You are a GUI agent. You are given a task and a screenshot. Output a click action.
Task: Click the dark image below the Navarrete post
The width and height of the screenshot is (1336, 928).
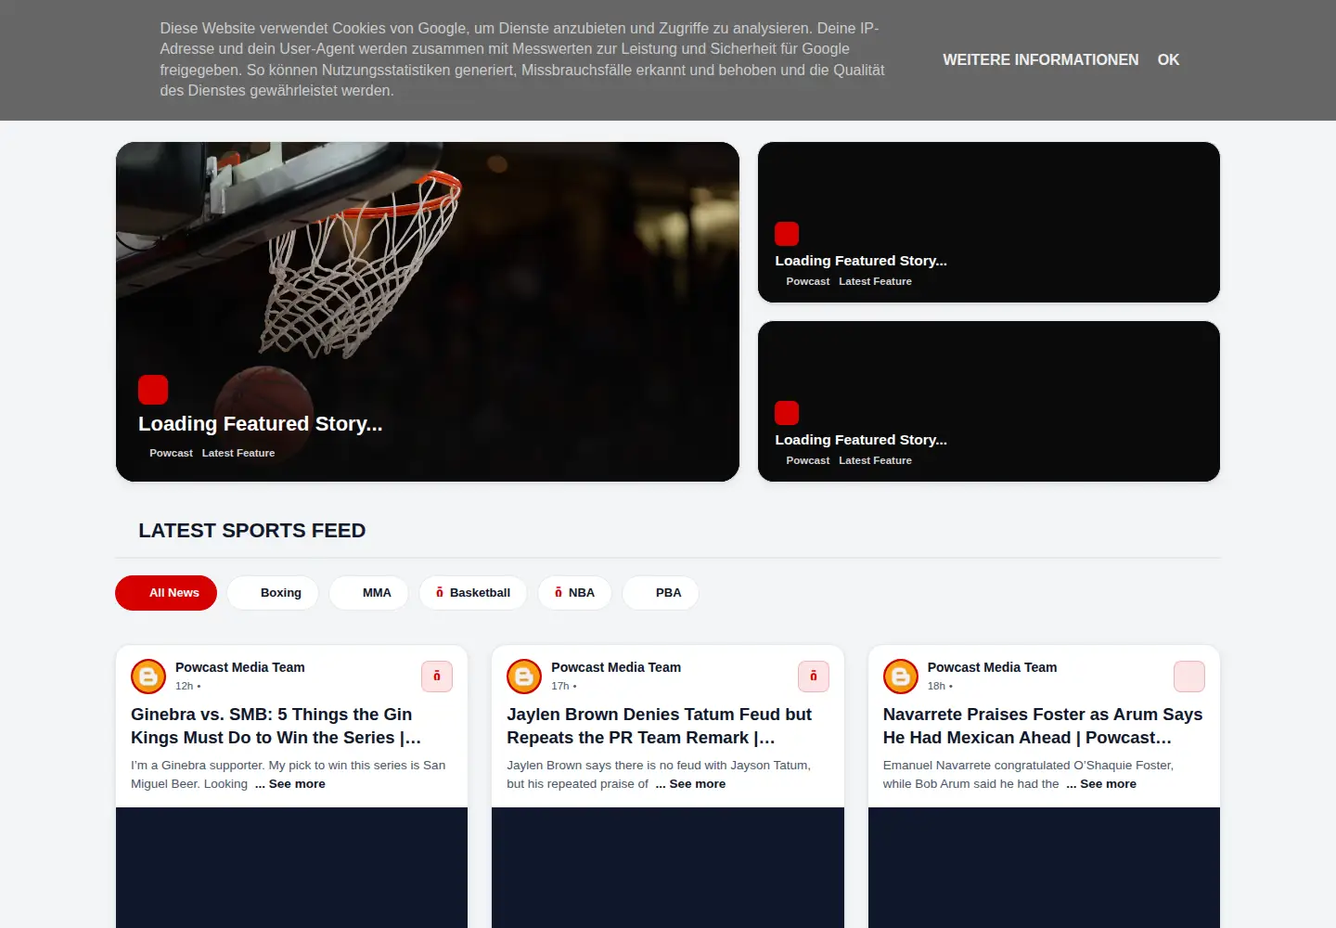point(1044,868)
